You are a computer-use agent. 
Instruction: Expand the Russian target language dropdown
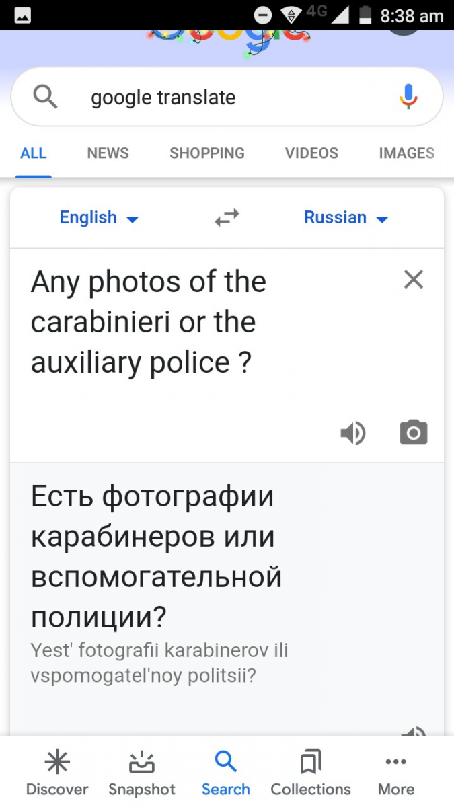[x=346, y=218]
